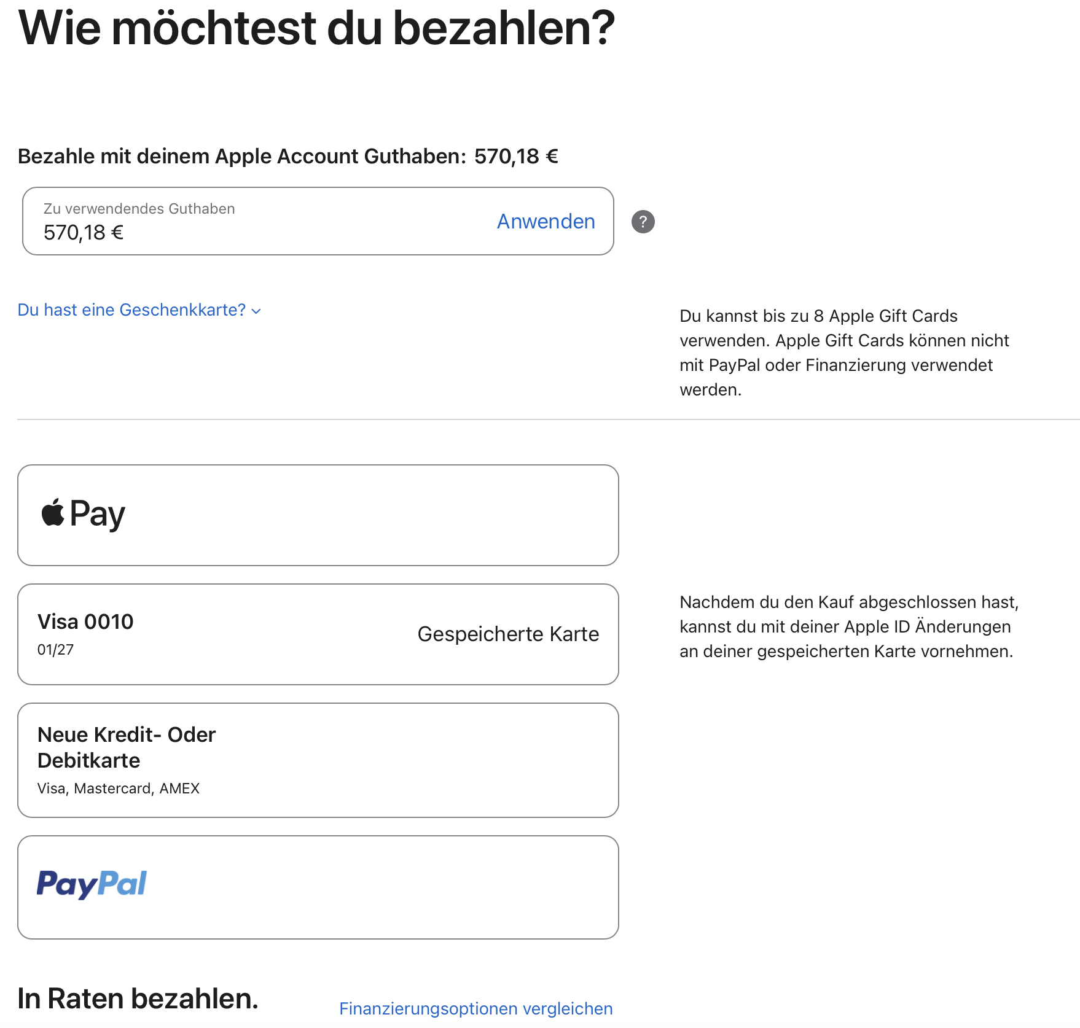
Task: Click the In Raten bezahlen heading
Action: coord(138,999)
